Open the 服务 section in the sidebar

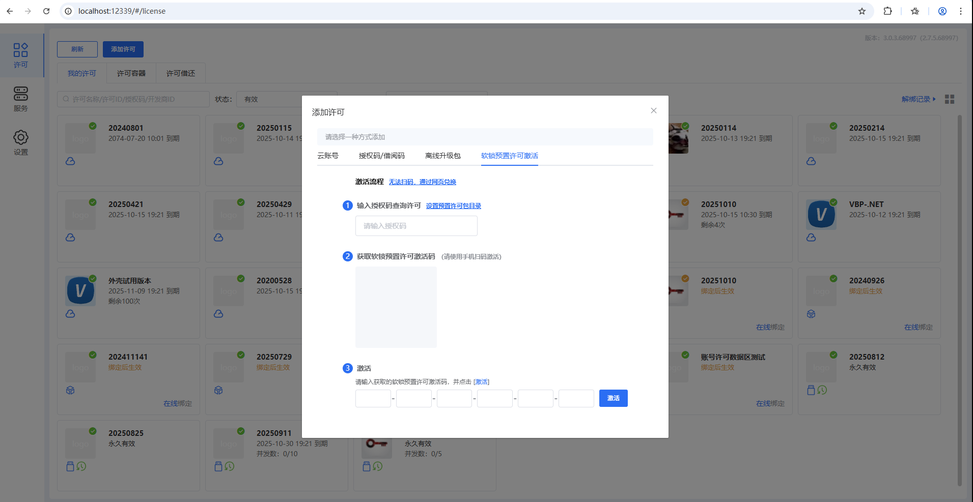21,99
